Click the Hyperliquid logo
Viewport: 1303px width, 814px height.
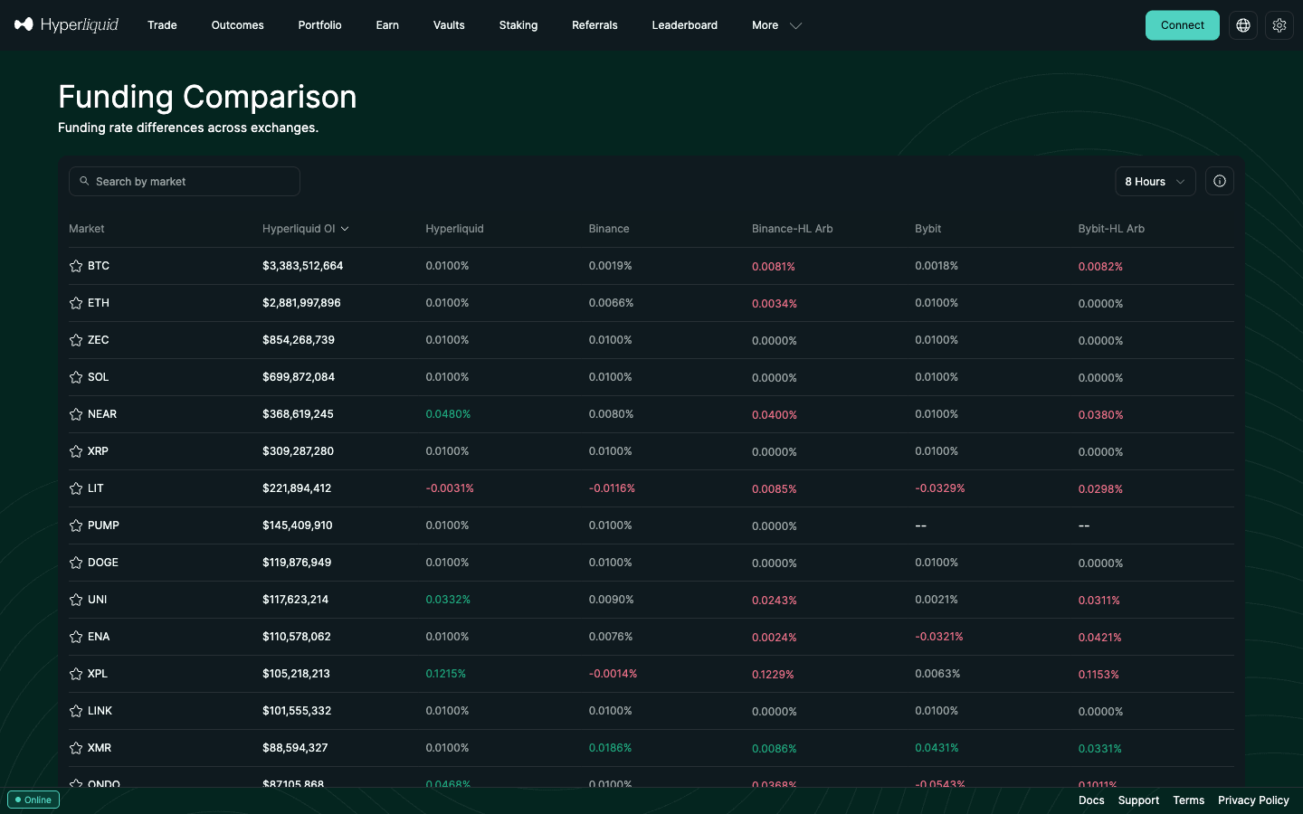[x=66, y=24]
